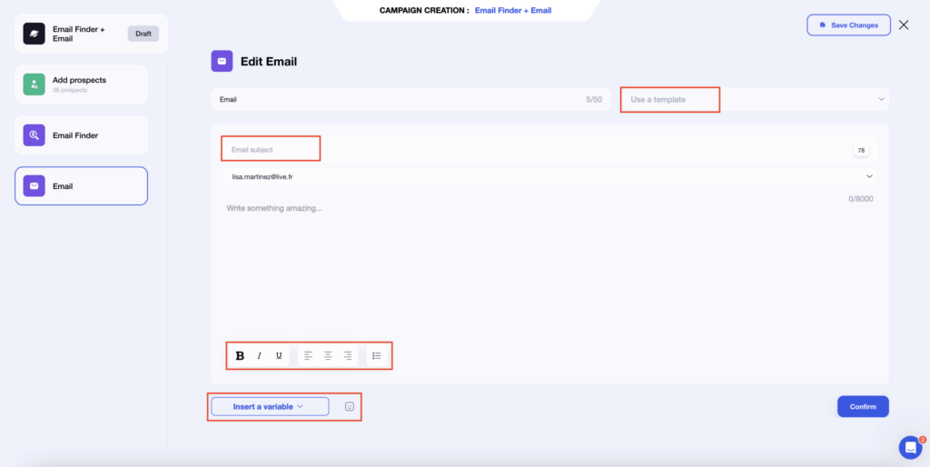Toggle bold text formatting

[x=240, y=355]
